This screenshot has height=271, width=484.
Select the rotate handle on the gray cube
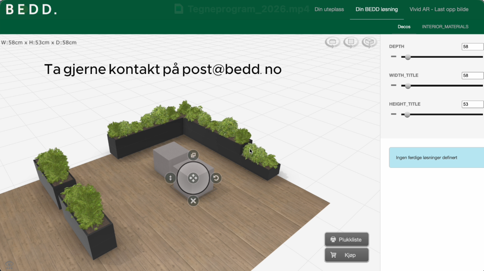[x=216, y=178]
